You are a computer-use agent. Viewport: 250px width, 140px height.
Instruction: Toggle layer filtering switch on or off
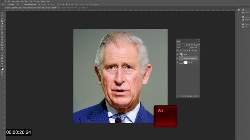pyautogui.click(x=199, y=44)
